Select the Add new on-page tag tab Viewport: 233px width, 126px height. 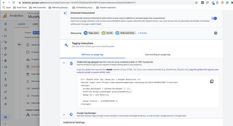point(92,54)
